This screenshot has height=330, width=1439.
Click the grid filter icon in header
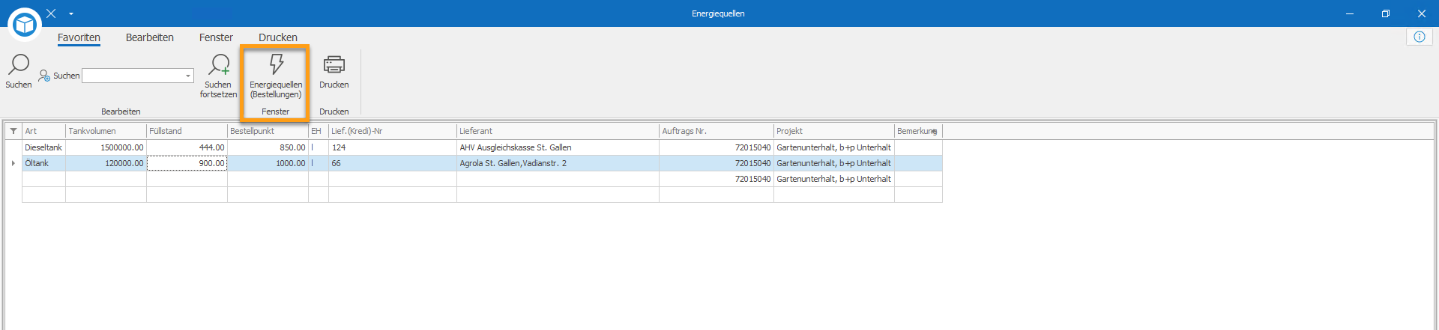[13, 131]
